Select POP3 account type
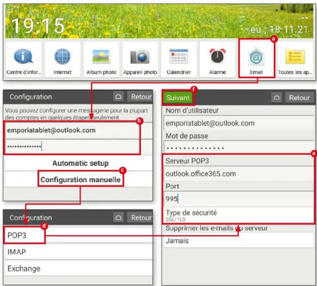317x286 pixels. coord(79,235)
